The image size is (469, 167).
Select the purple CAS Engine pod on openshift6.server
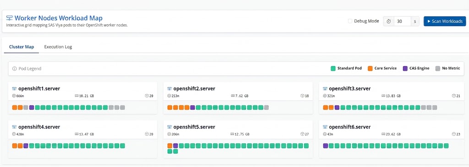coord(326,146)
